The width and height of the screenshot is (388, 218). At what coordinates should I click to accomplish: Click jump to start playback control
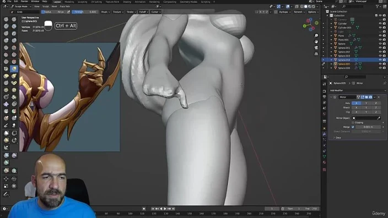153,209
